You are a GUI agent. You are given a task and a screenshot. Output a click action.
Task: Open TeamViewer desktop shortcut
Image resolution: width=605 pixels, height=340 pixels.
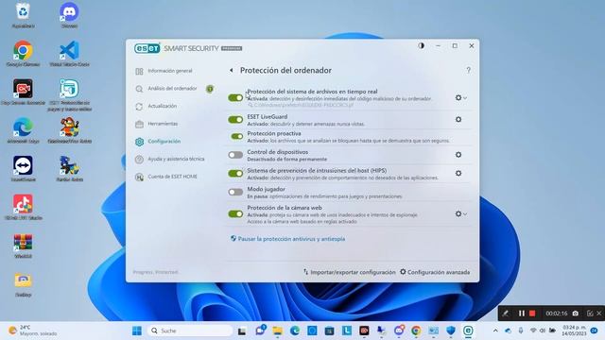[x=23, y=168]
